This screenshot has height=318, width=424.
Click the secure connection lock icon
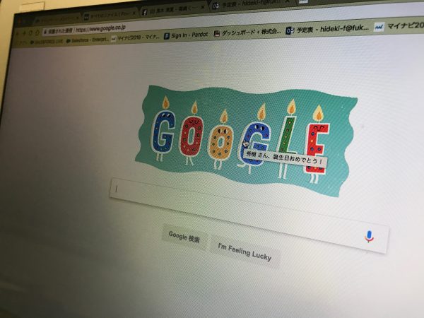[x=45, y=32]
